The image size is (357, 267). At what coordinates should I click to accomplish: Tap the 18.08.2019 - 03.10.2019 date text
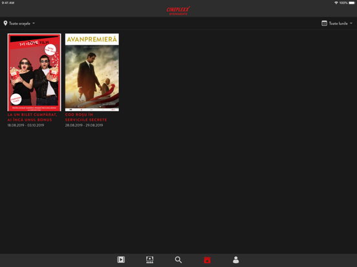click(x=26, y=125)
